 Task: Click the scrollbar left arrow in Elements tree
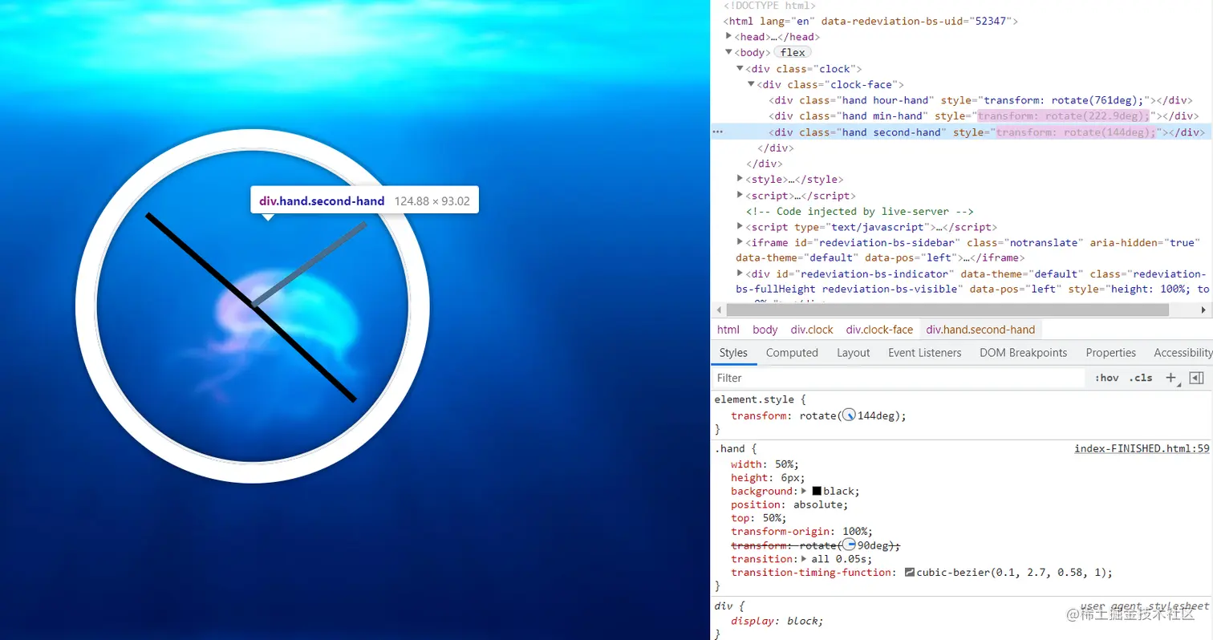[x=719, y=310]
